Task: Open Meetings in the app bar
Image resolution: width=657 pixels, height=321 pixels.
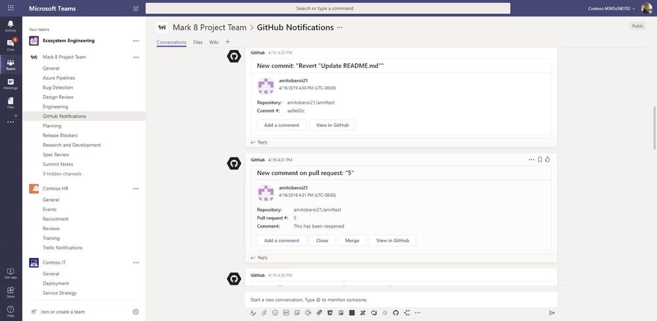Action: (x=11, y=84)
